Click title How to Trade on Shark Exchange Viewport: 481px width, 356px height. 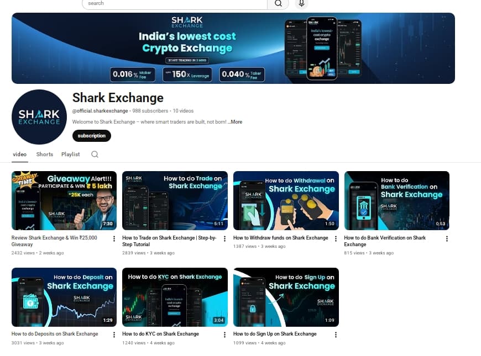pos(169,241)
